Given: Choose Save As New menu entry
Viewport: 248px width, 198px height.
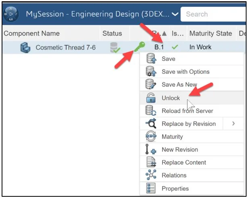Looking at the screenshot, I should [x=192, y=84].
